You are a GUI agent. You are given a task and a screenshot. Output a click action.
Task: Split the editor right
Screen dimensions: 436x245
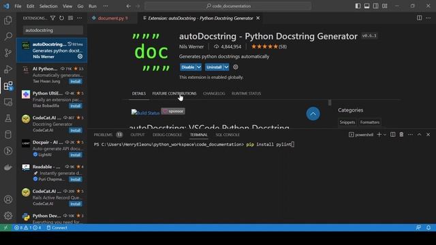coord(419,18)
